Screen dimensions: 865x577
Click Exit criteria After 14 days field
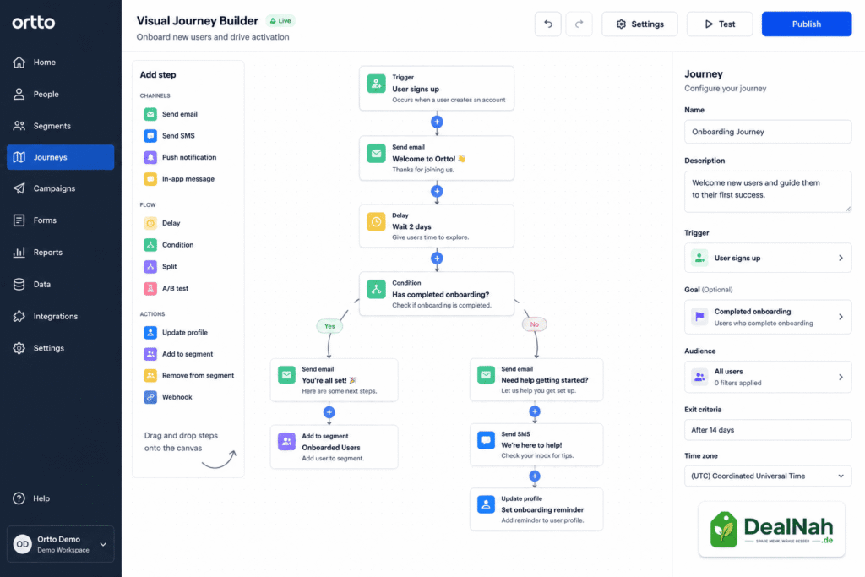pos(768,430)
